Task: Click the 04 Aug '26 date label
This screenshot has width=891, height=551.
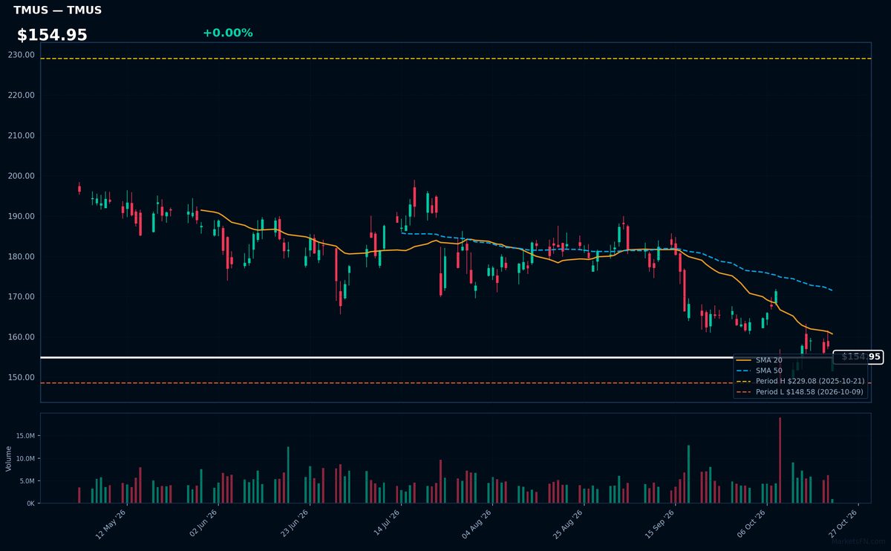Action: pyautogui.click(x=476, y=523)
